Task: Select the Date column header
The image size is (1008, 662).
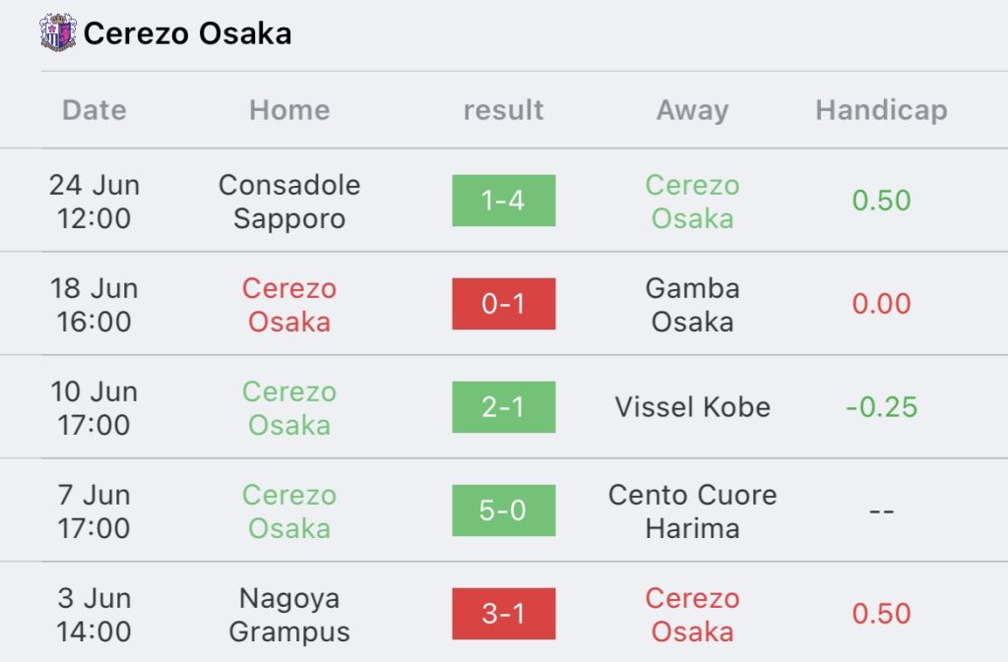Action: [x=94, y=110]
